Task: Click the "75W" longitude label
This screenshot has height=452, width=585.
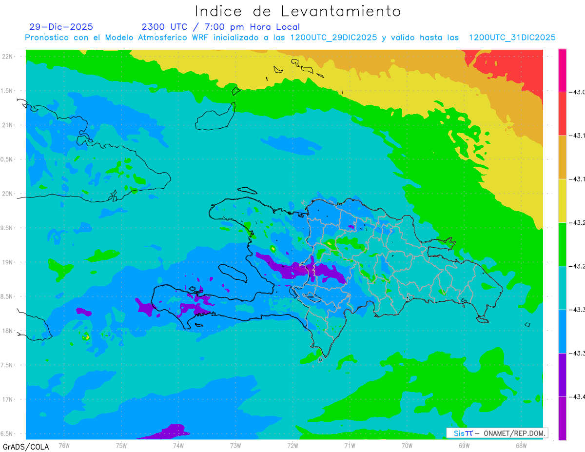Action: (x=121, y=445)
